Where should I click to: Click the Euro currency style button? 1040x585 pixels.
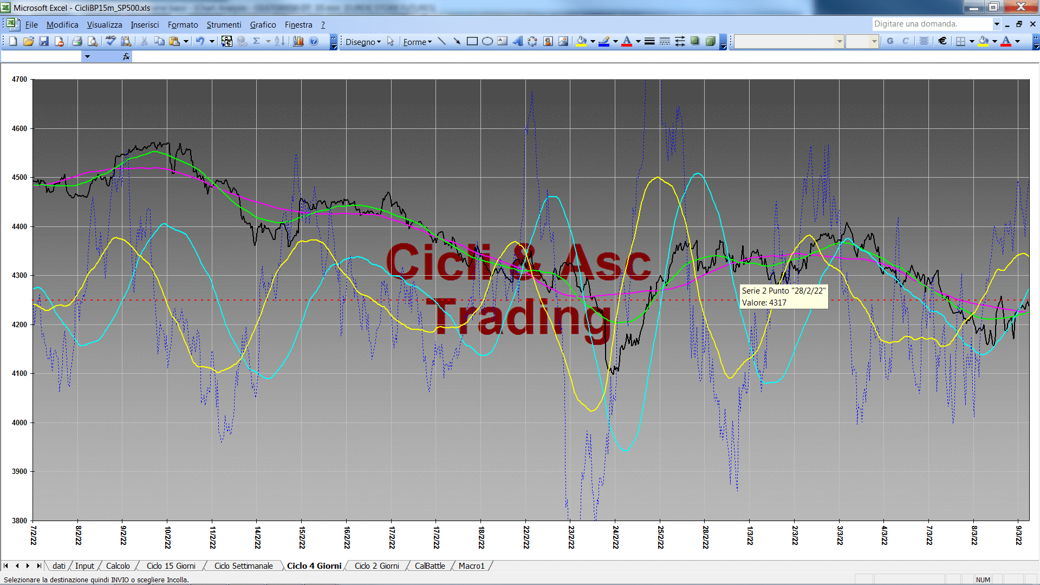[x=942, y=41]
